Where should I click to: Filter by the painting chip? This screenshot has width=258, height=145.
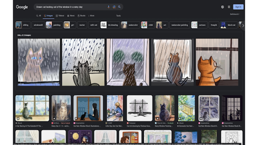(x=54, y=25)
